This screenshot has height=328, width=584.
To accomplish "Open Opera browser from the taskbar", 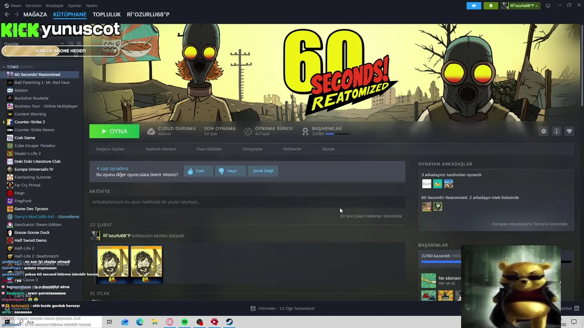I will 170,322.
